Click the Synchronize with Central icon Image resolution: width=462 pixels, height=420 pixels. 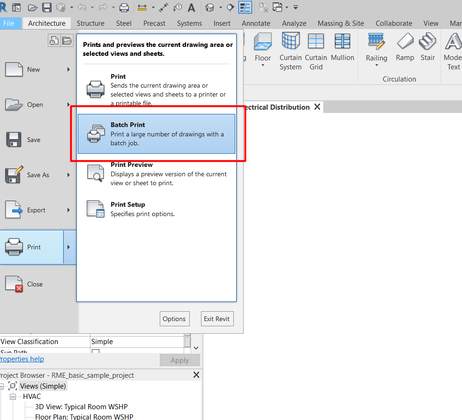point(61,7)
